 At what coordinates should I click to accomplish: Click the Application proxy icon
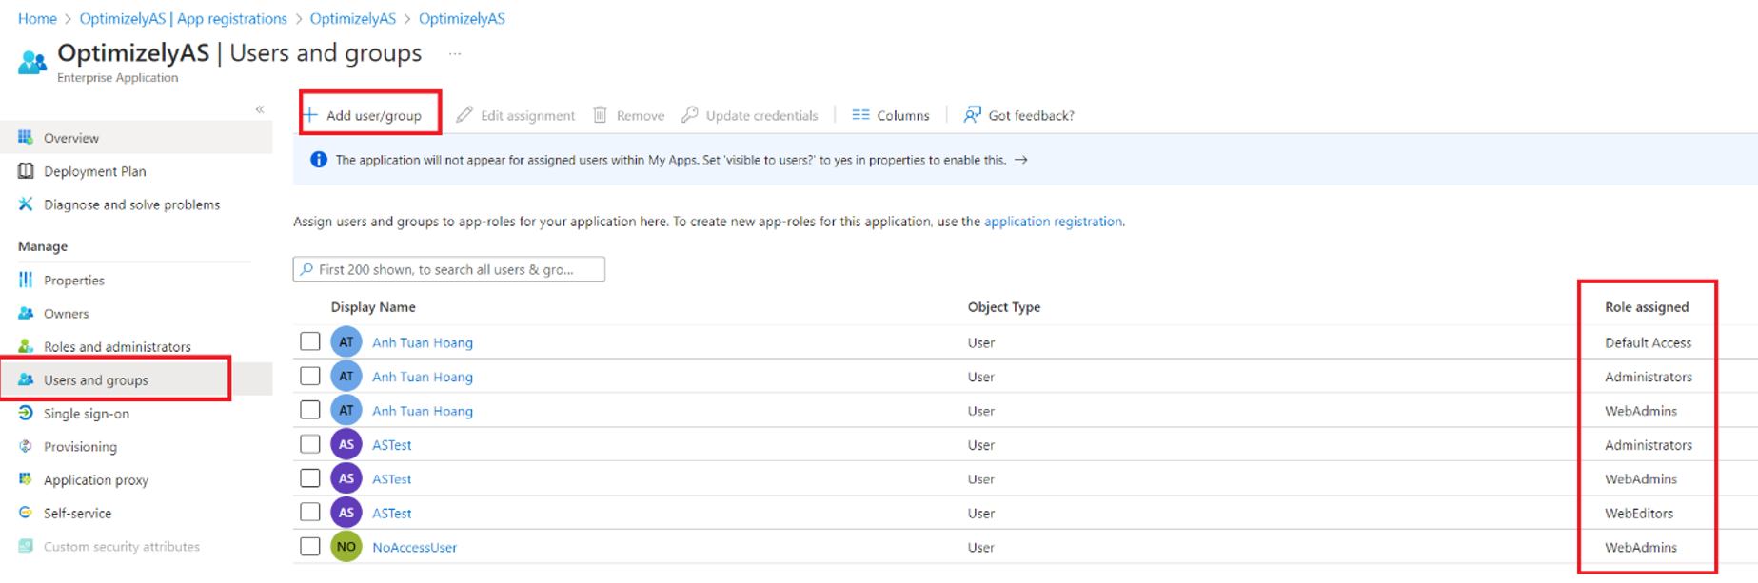26,479
